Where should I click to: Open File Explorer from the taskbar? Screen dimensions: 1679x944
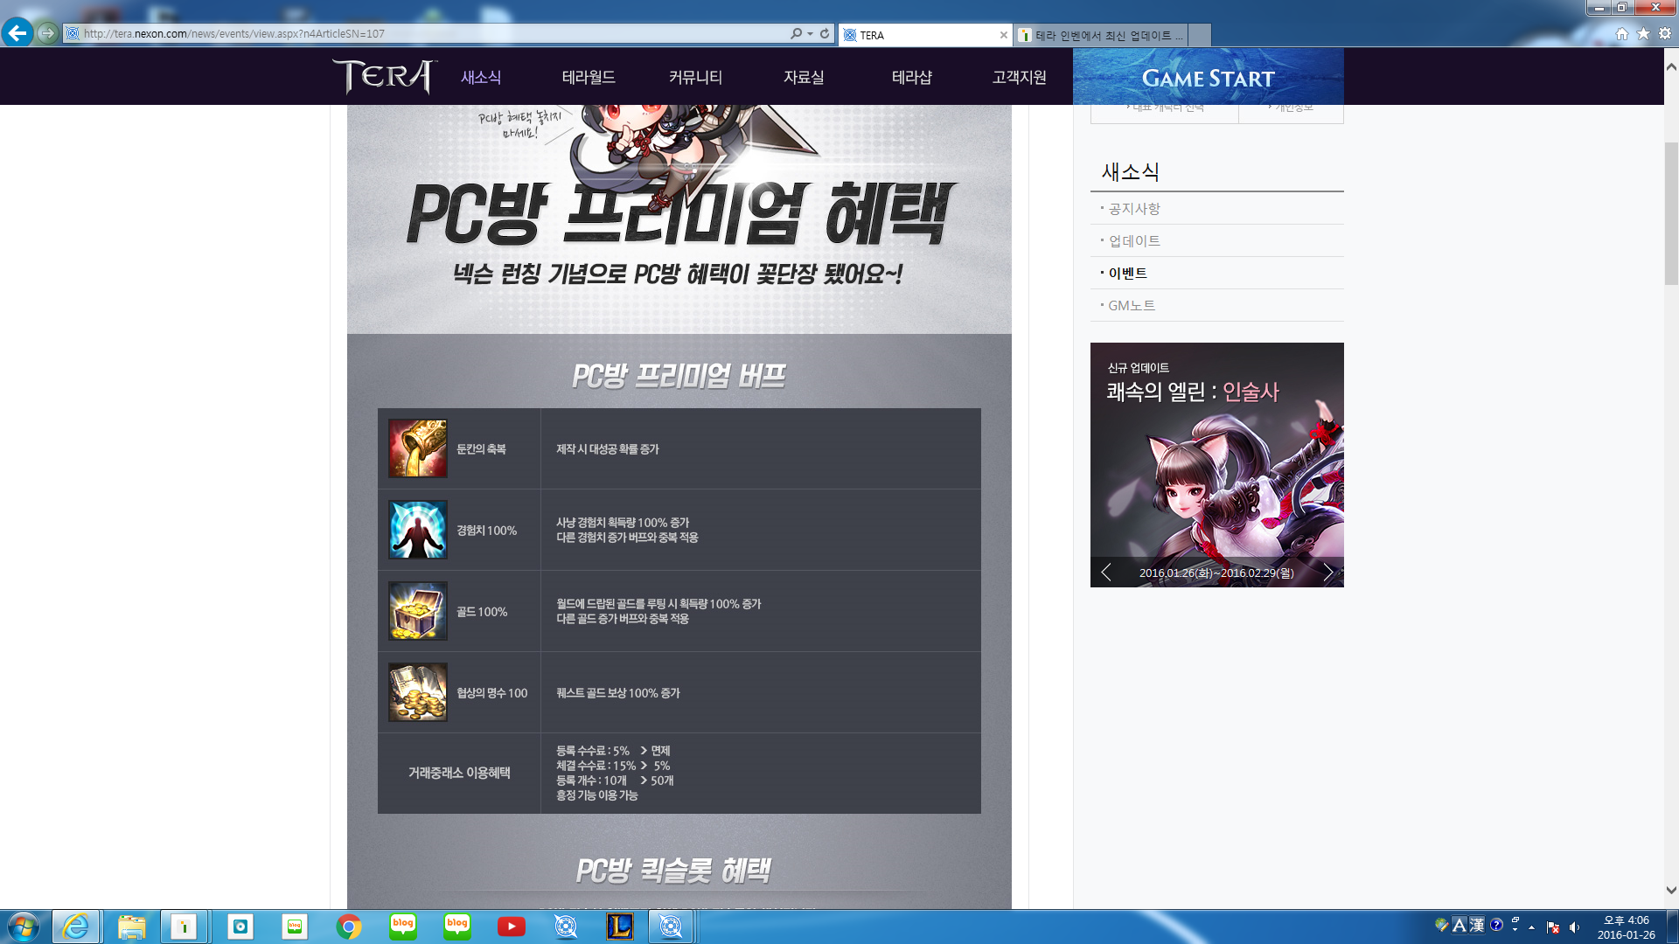click(x=132, y=927)
